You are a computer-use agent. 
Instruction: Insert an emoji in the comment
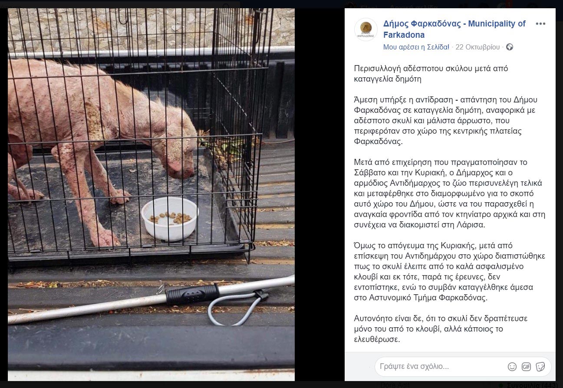[x=512, y=367]
